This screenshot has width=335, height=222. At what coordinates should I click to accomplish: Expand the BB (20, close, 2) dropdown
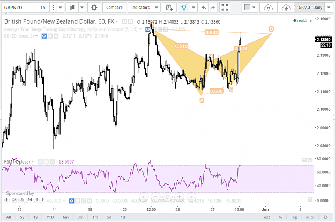pos(36,36)
